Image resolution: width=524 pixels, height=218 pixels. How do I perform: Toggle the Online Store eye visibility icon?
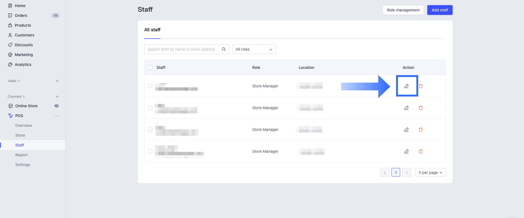point(57,106)
